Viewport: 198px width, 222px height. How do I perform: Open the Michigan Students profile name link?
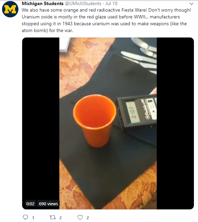(43, 3)
